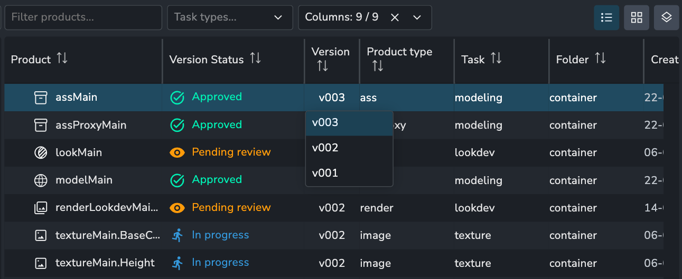The width and height of the screenshot is (682, 279).
Task: Click 'image' type in textureMain.Height row
Action: 376,263
